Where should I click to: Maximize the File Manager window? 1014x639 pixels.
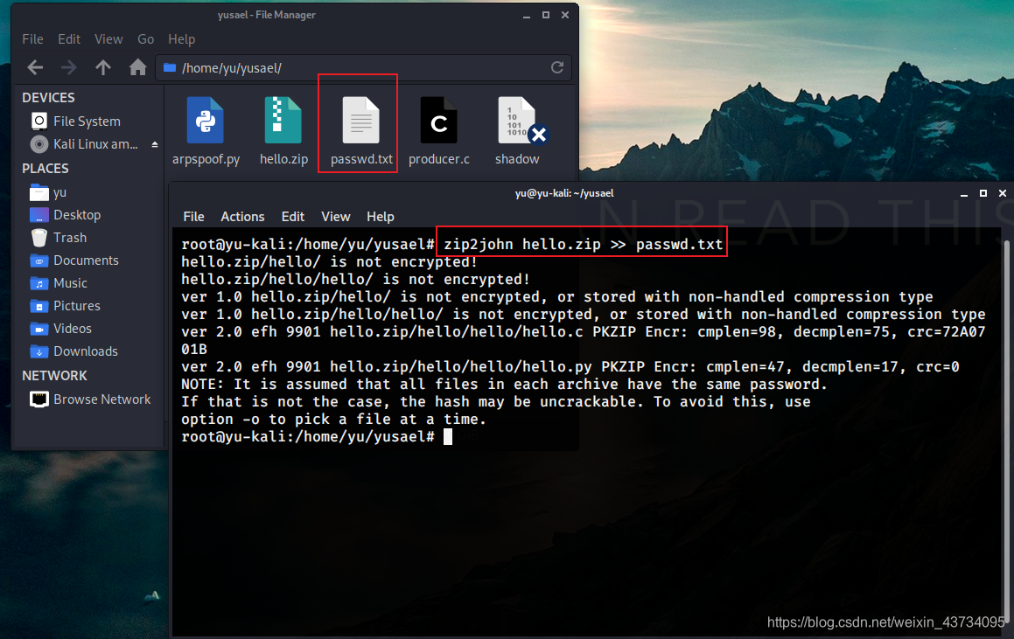(546, 15)
